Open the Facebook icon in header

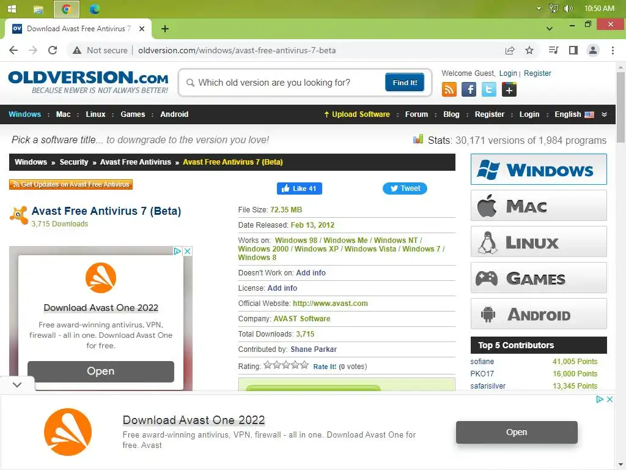469,89
